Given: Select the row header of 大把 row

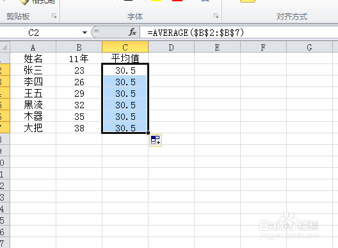Looking at the screenshot, I should pyautogui.click(x=4, y=128).
